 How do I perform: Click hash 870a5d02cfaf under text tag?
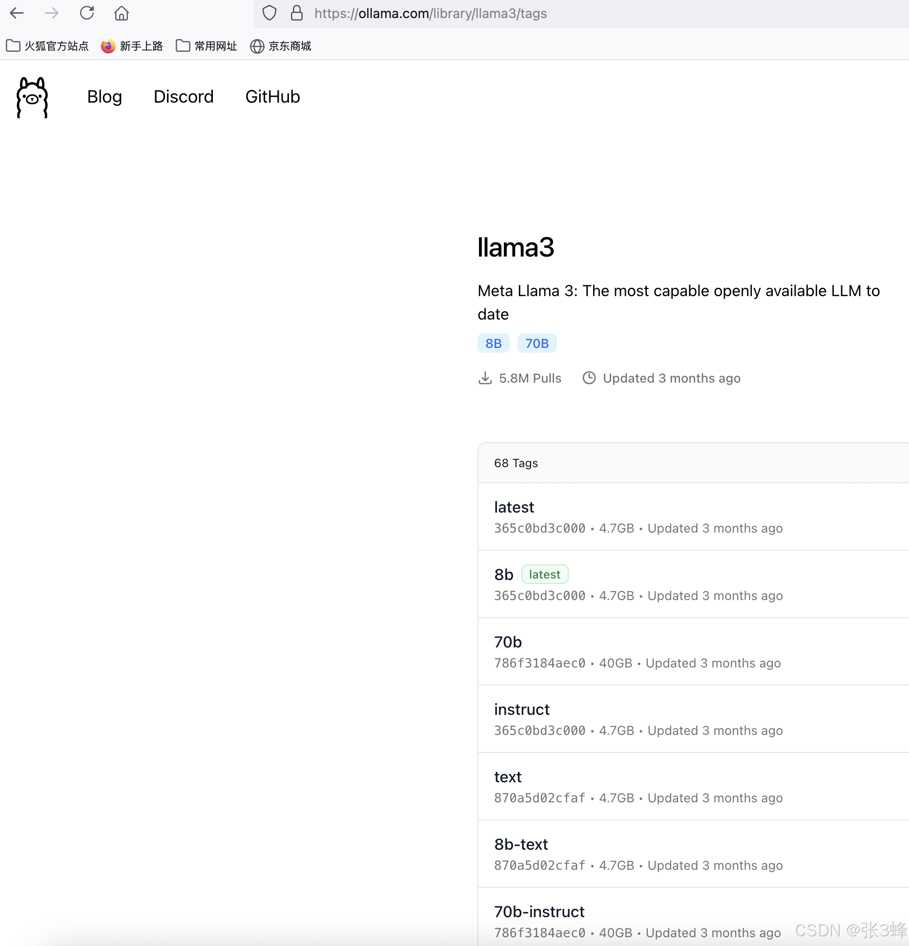(x=539, y=798)
